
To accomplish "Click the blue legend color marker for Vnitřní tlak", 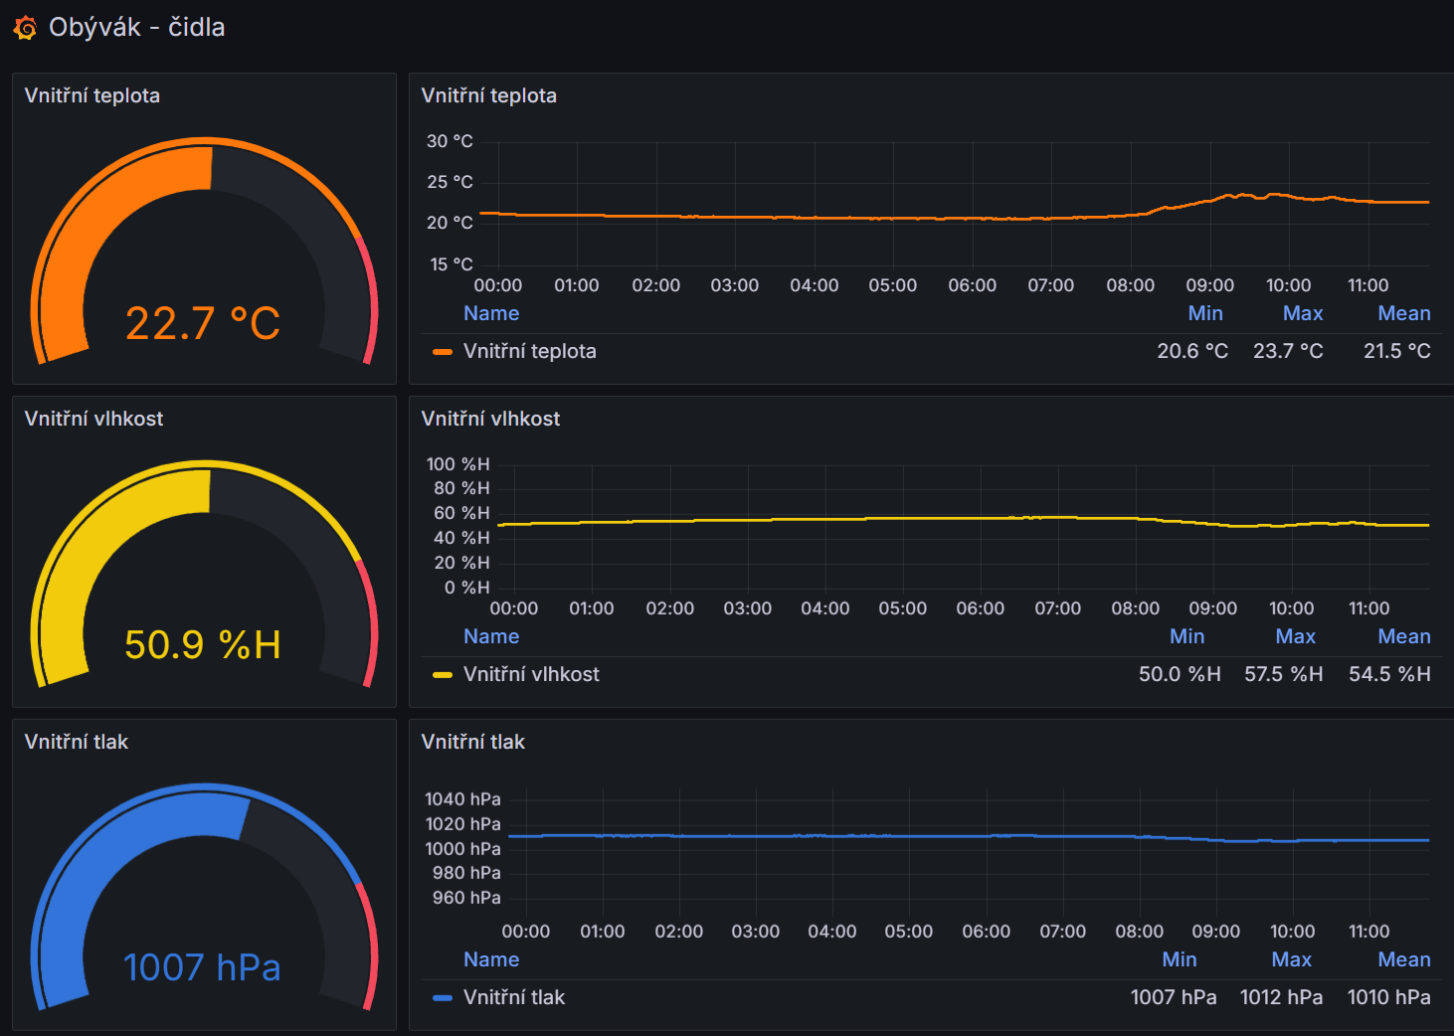I will pos(443,998).
